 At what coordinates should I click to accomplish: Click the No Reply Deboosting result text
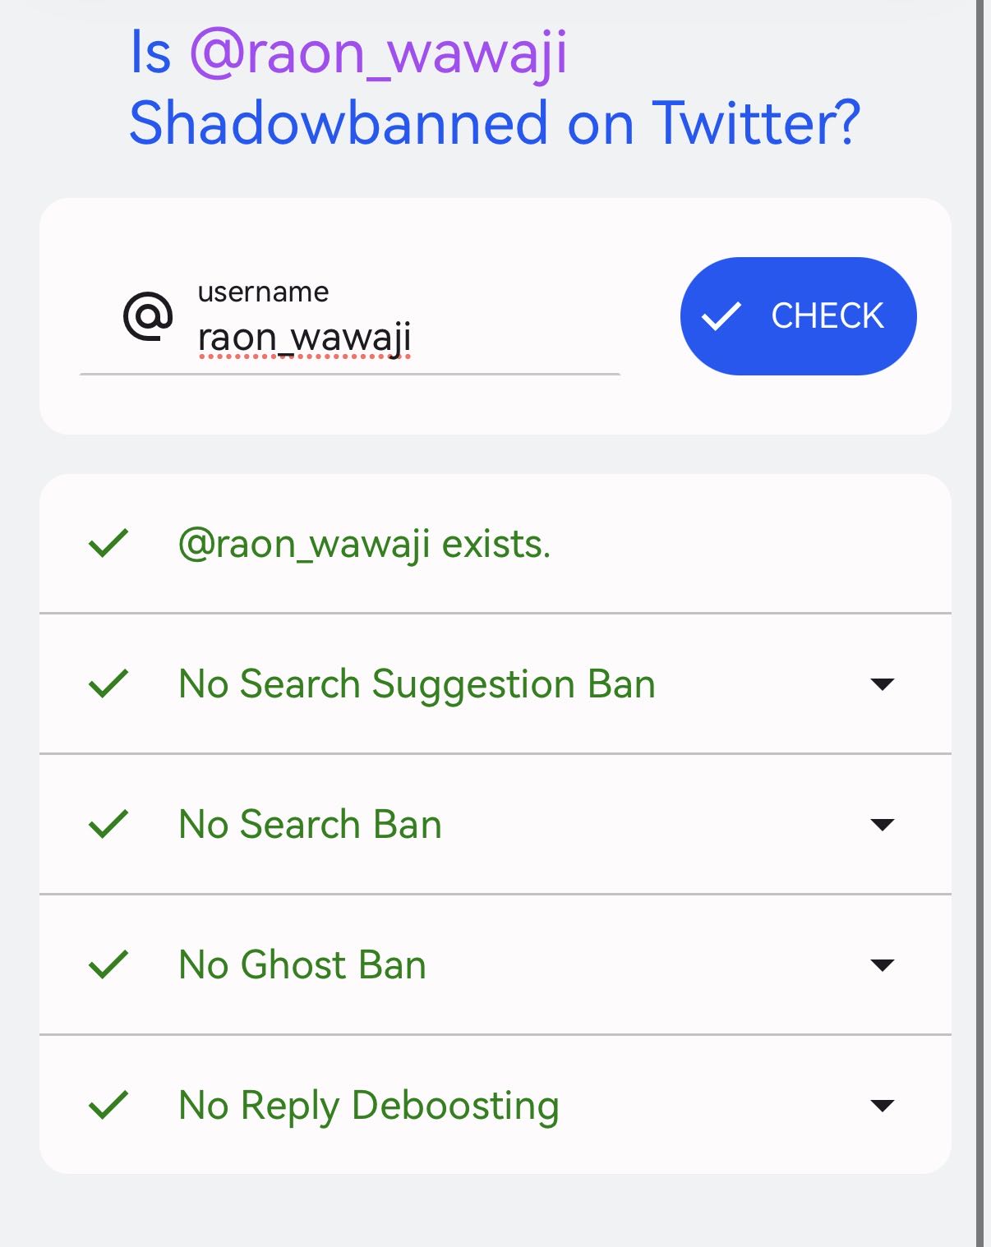pos(368,1106)
